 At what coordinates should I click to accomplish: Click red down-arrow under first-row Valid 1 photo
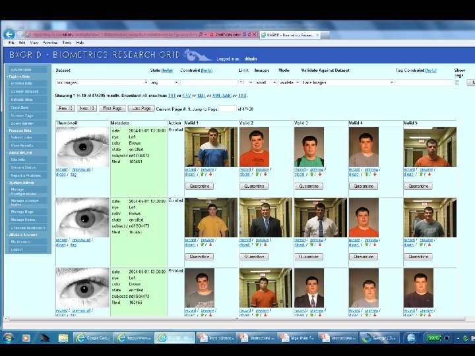point(210,174)
